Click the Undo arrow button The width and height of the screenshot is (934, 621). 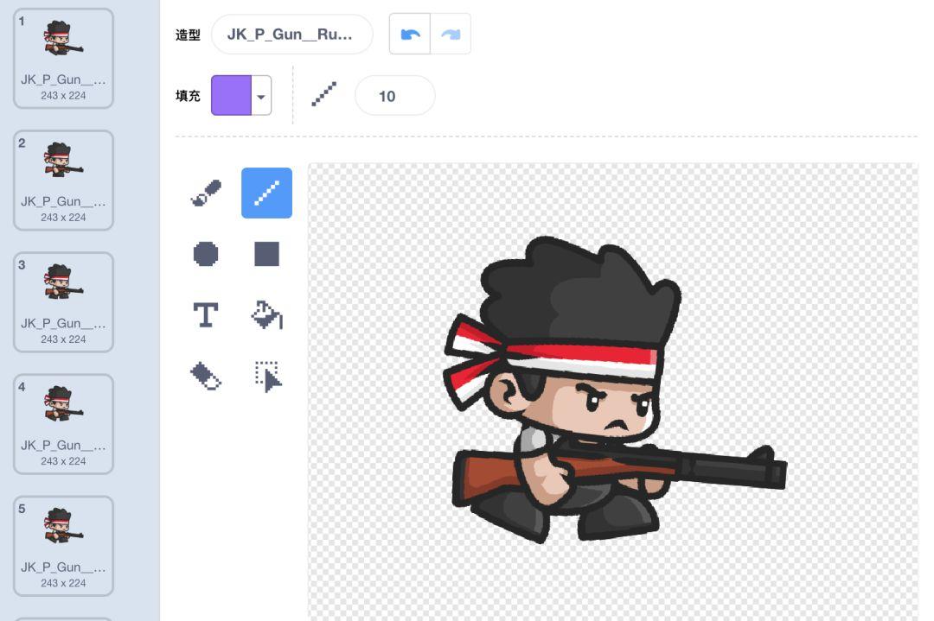(410, 34)
